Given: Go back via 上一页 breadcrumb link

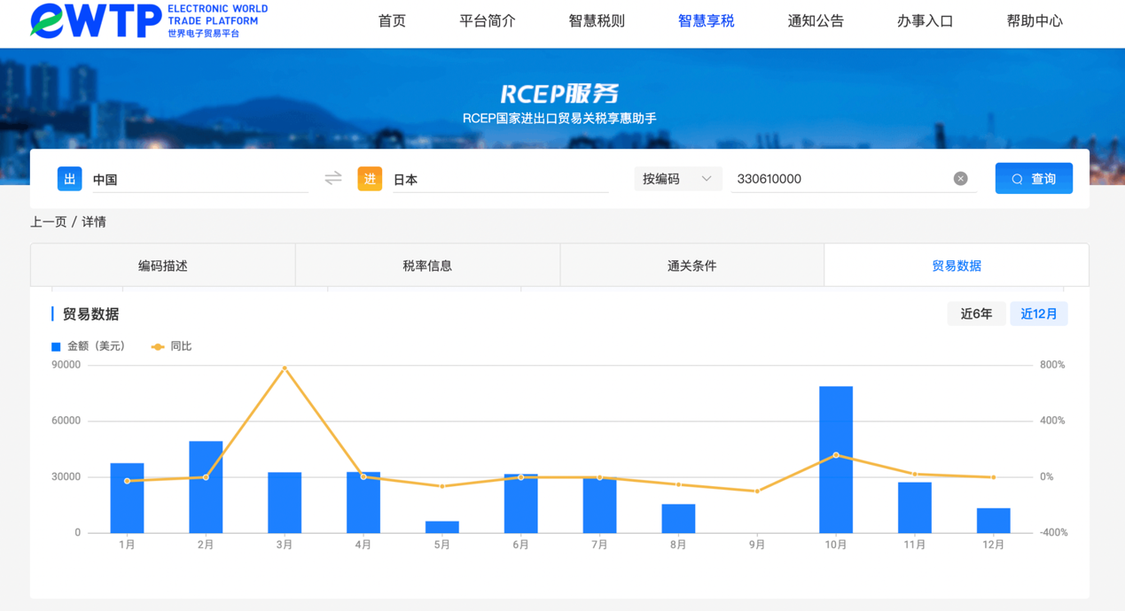Looking at the screenshot, I should pos(49,222).
